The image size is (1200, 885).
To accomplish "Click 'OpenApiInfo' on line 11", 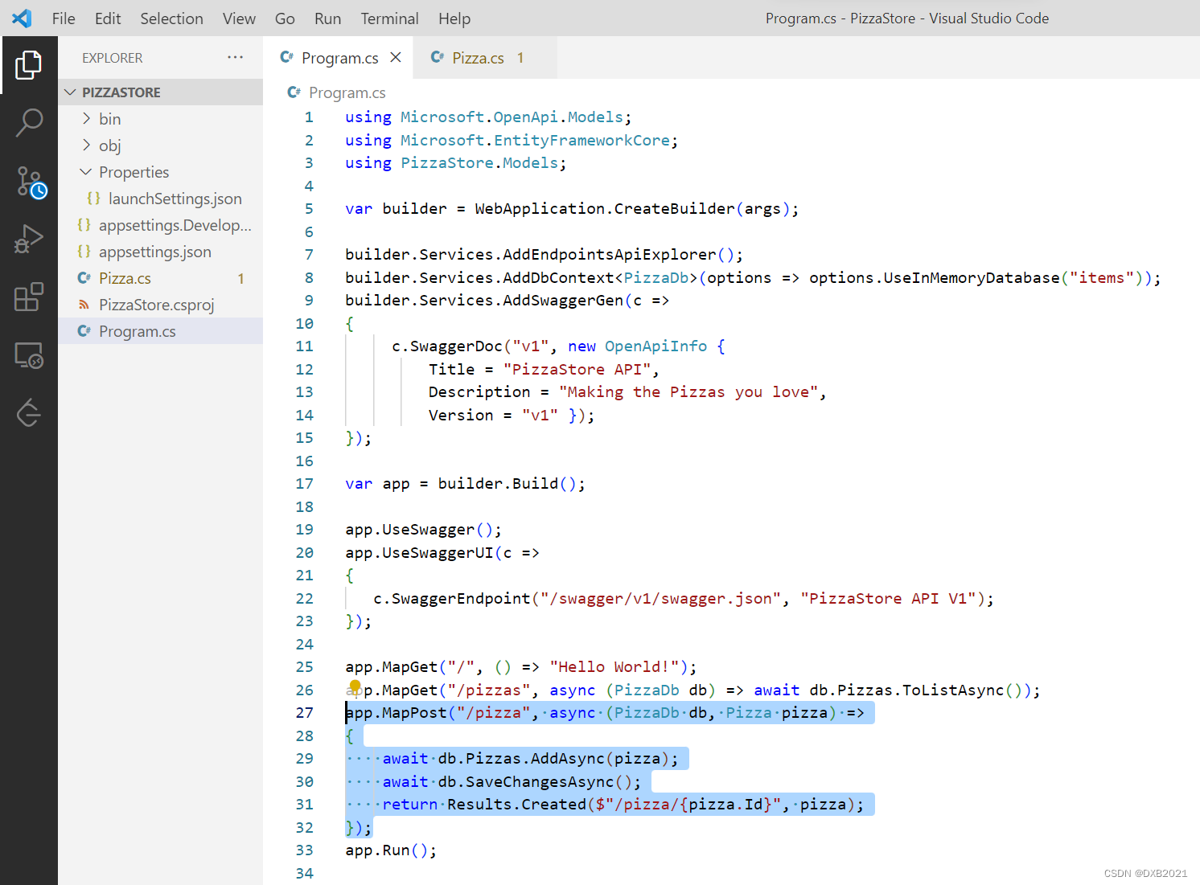I will coord(655,346).
